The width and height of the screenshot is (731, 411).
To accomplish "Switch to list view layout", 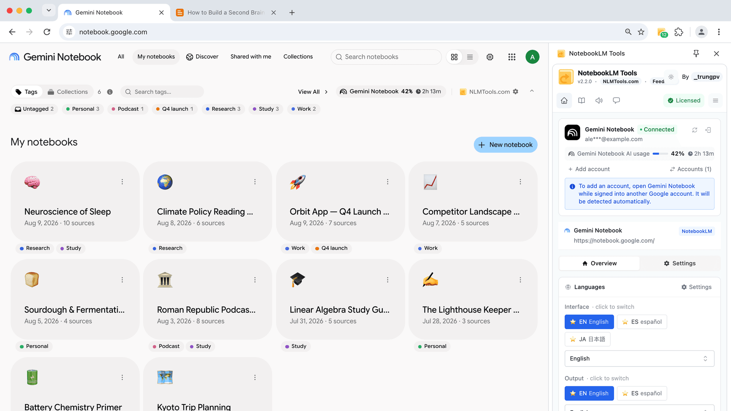I will 470,57.
